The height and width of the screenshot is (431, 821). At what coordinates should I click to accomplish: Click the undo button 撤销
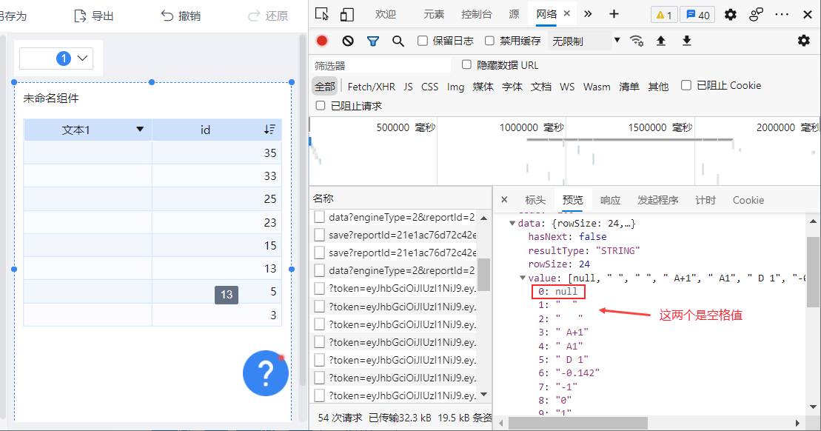(181, 16)
